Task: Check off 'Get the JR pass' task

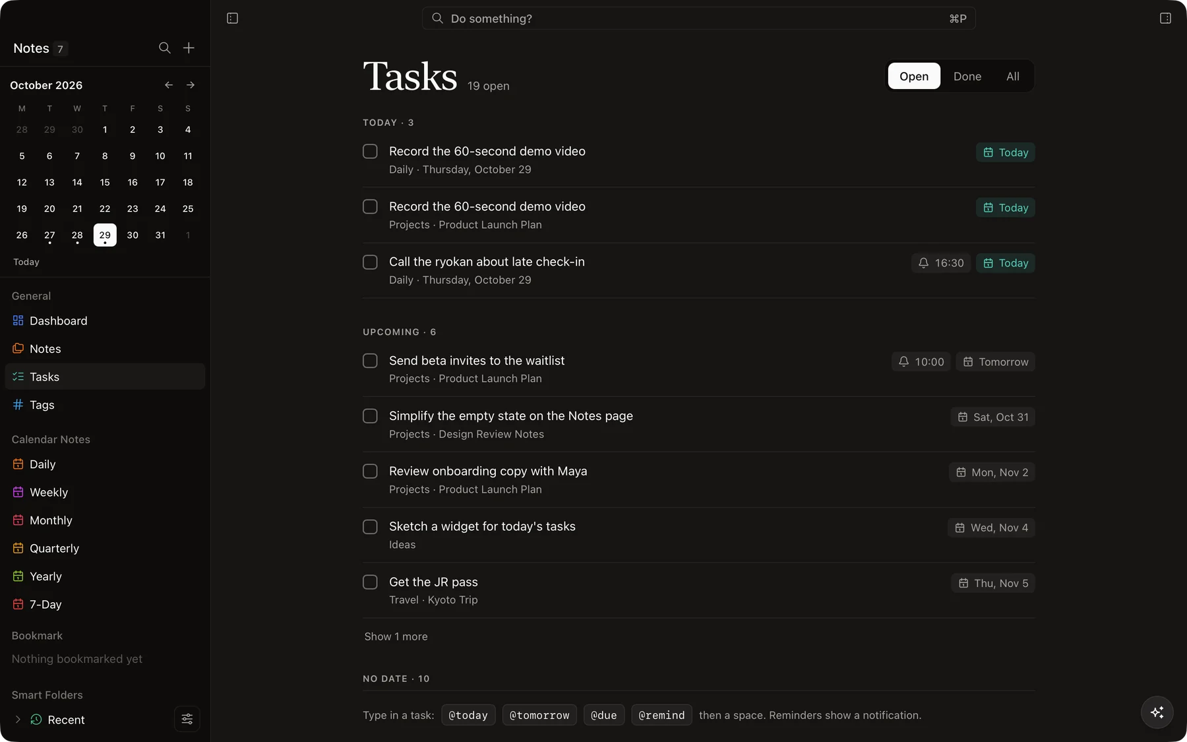Action: click(370, 582)
